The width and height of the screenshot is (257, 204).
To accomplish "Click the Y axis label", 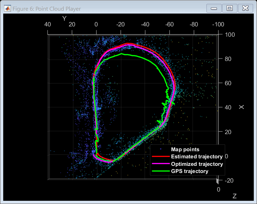I will [x=64, y=18].
